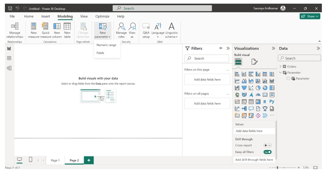
Task: Expand the Orders table
Action: pos(280,67)
